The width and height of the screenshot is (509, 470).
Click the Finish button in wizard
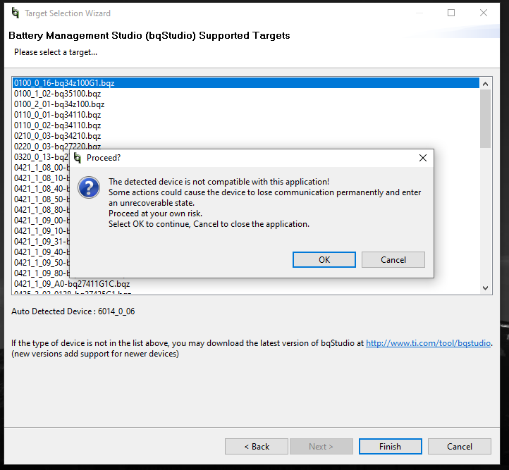[x=390, y=447]
